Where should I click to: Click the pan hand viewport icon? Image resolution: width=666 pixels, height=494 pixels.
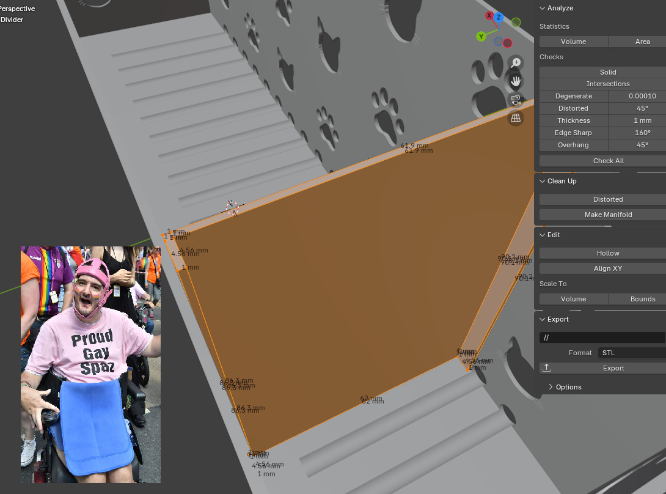(516, 81)
